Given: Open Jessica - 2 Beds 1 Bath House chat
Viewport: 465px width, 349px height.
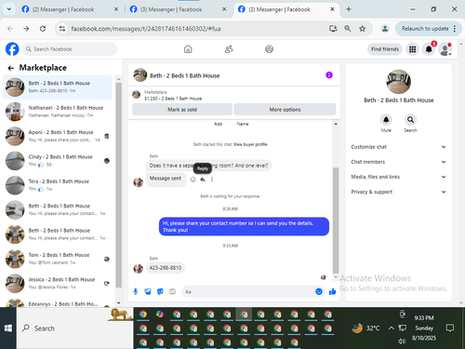Looking at the screenshot, I should 58,283.
